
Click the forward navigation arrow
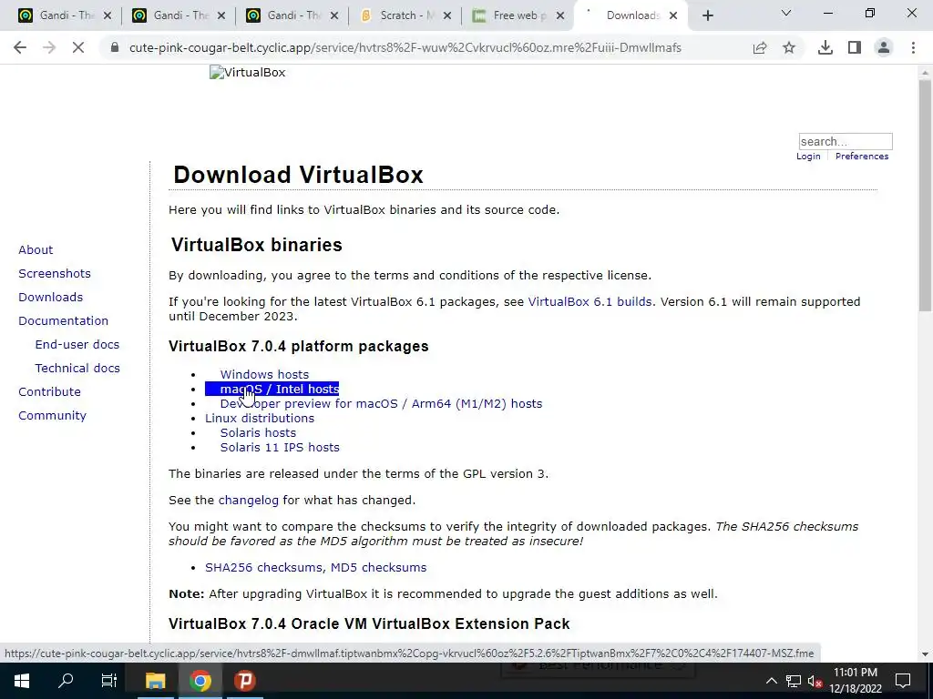pos(49,47)
